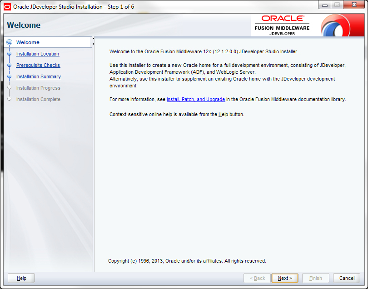
Task: Proceed with the Next button
Action: coord(285,278)
